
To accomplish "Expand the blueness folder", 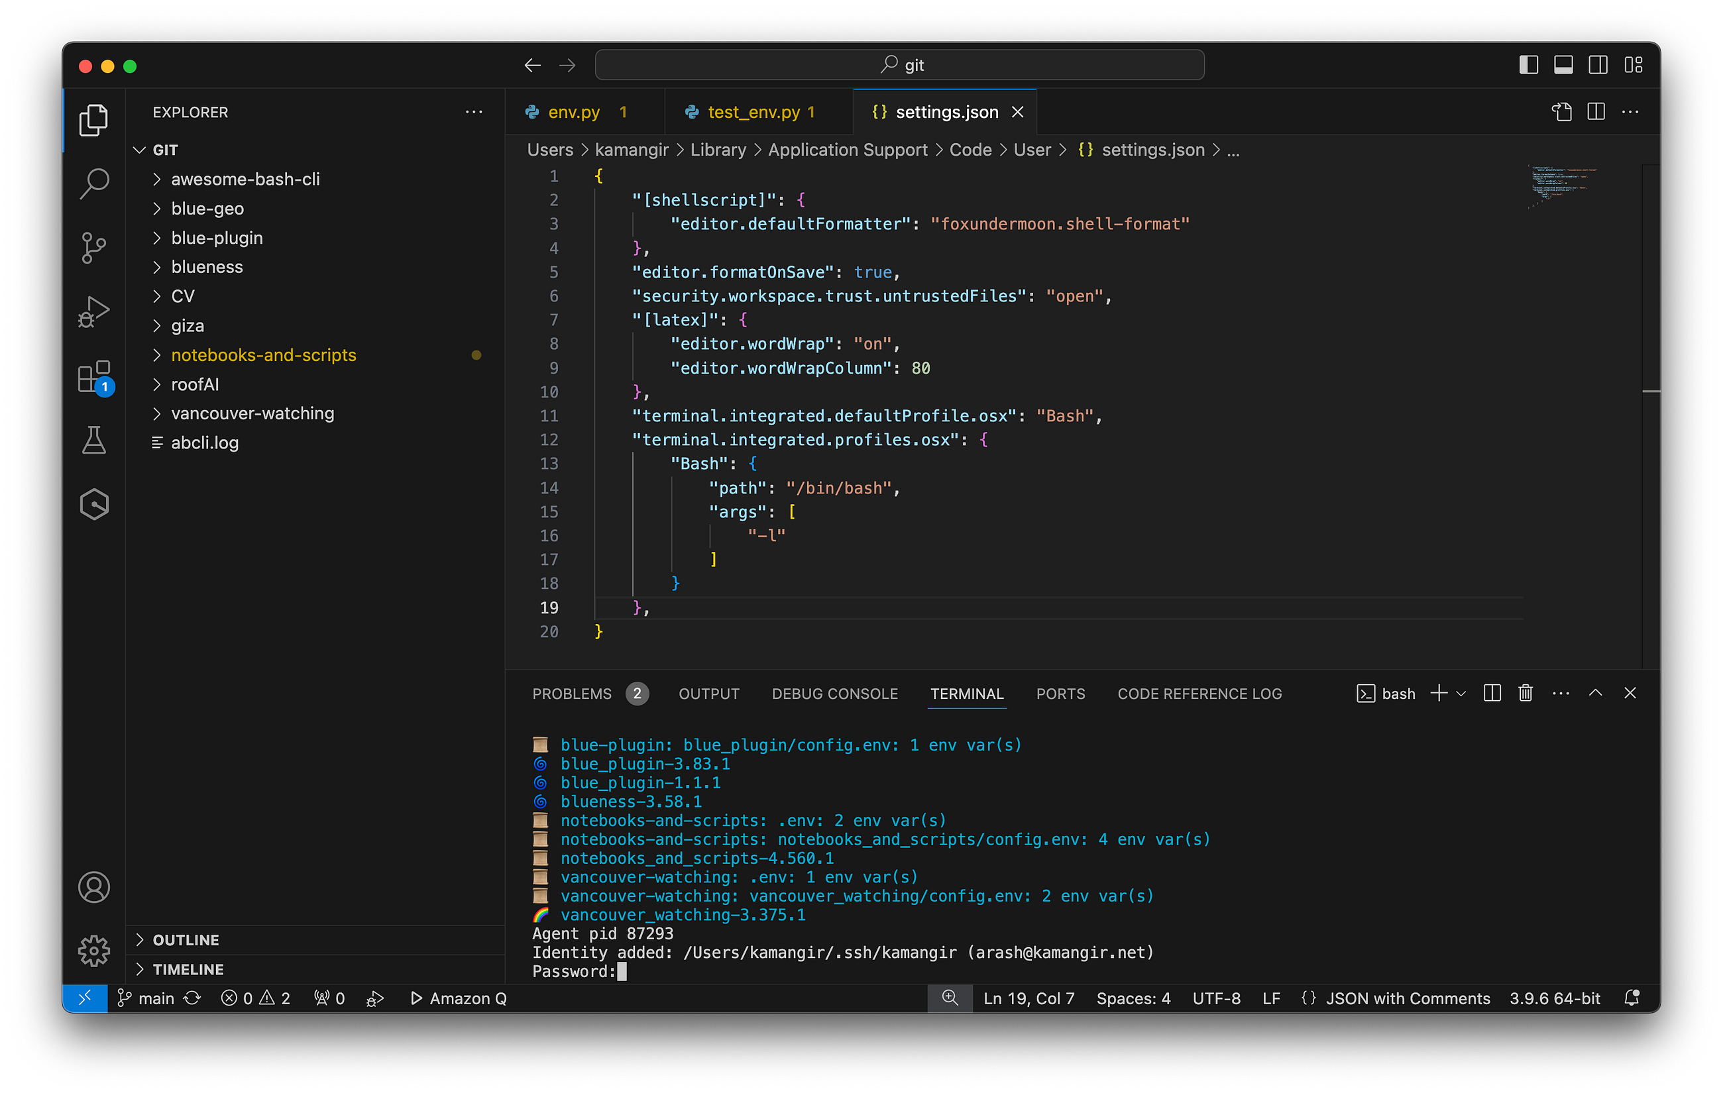I will click(x=314, y=267).
